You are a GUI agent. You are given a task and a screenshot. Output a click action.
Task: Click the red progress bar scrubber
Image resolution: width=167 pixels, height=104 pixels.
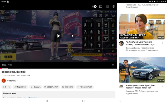pyautogui.click(x=1, y=69)
